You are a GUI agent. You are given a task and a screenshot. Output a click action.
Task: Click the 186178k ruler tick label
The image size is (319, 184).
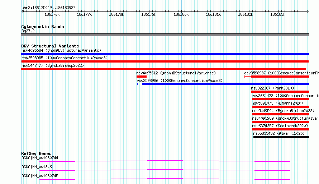coord(116,14)
